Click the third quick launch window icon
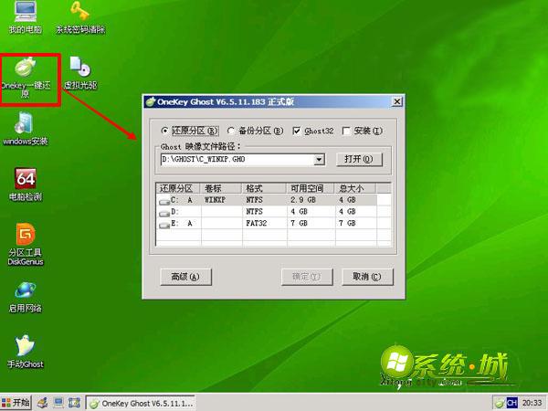Image resolution: width=548 pixels, height=411 pixels. tap(74, 403)
